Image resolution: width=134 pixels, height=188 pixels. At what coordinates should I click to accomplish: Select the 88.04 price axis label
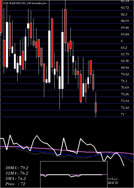coord(125,34)
